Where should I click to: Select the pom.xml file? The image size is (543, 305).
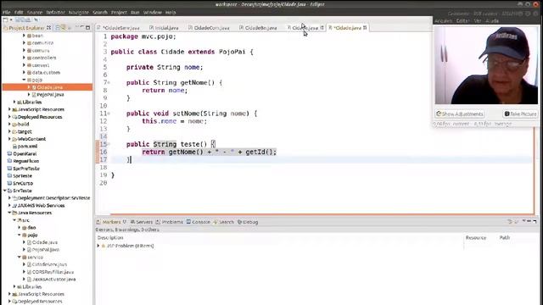pyautogui.click(x=25, y=147)
